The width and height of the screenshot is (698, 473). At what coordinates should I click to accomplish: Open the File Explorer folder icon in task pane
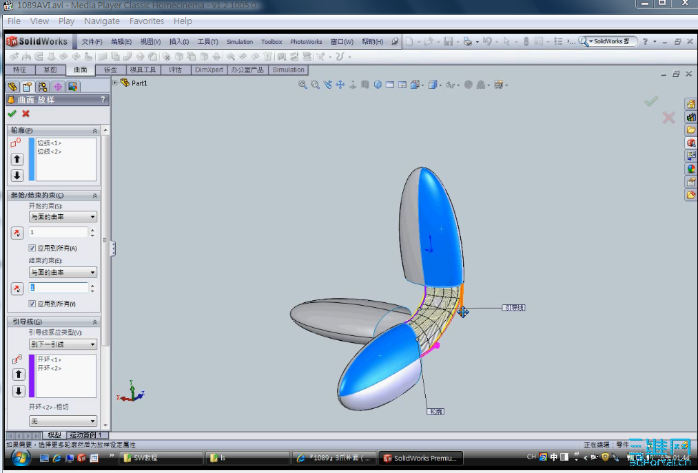point(690,130)
